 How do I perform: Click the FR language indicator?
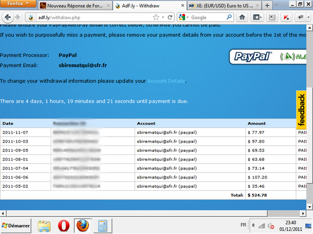243,225
